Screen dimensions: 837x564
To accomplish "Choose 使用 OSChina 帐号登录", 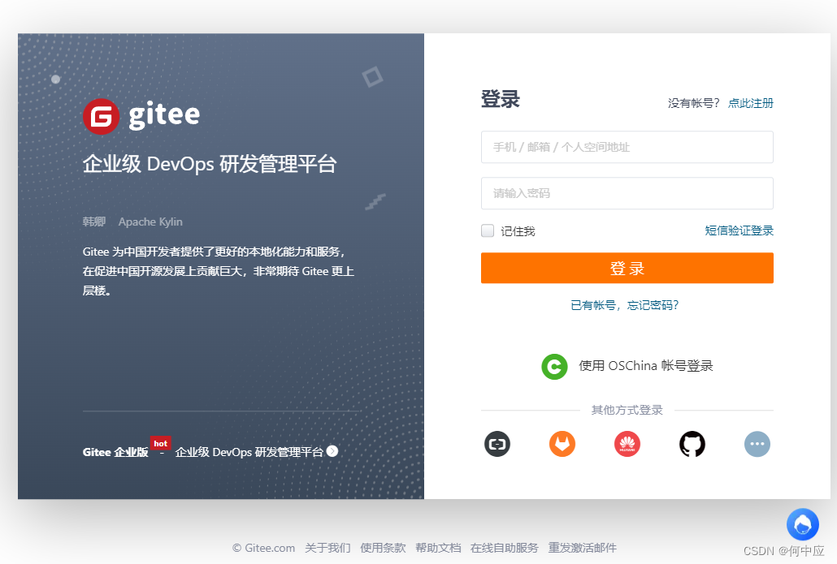I will point(646,366).
